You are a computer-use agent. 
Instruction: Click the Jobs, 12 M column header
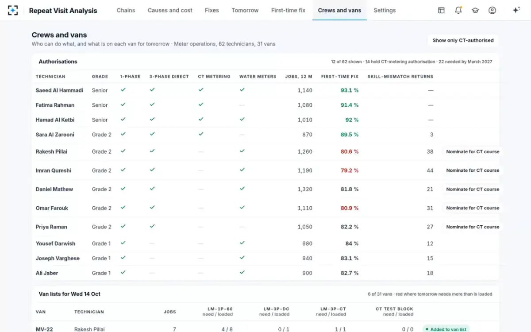299,77
